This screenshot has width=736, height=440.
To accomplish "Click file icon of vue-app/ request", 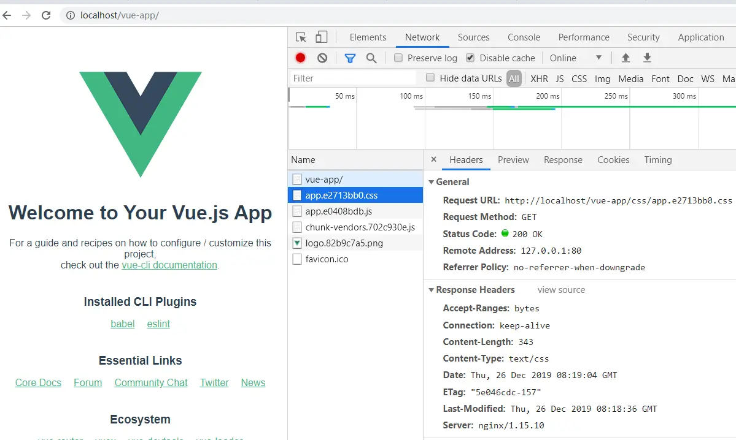I will point(296,180).
